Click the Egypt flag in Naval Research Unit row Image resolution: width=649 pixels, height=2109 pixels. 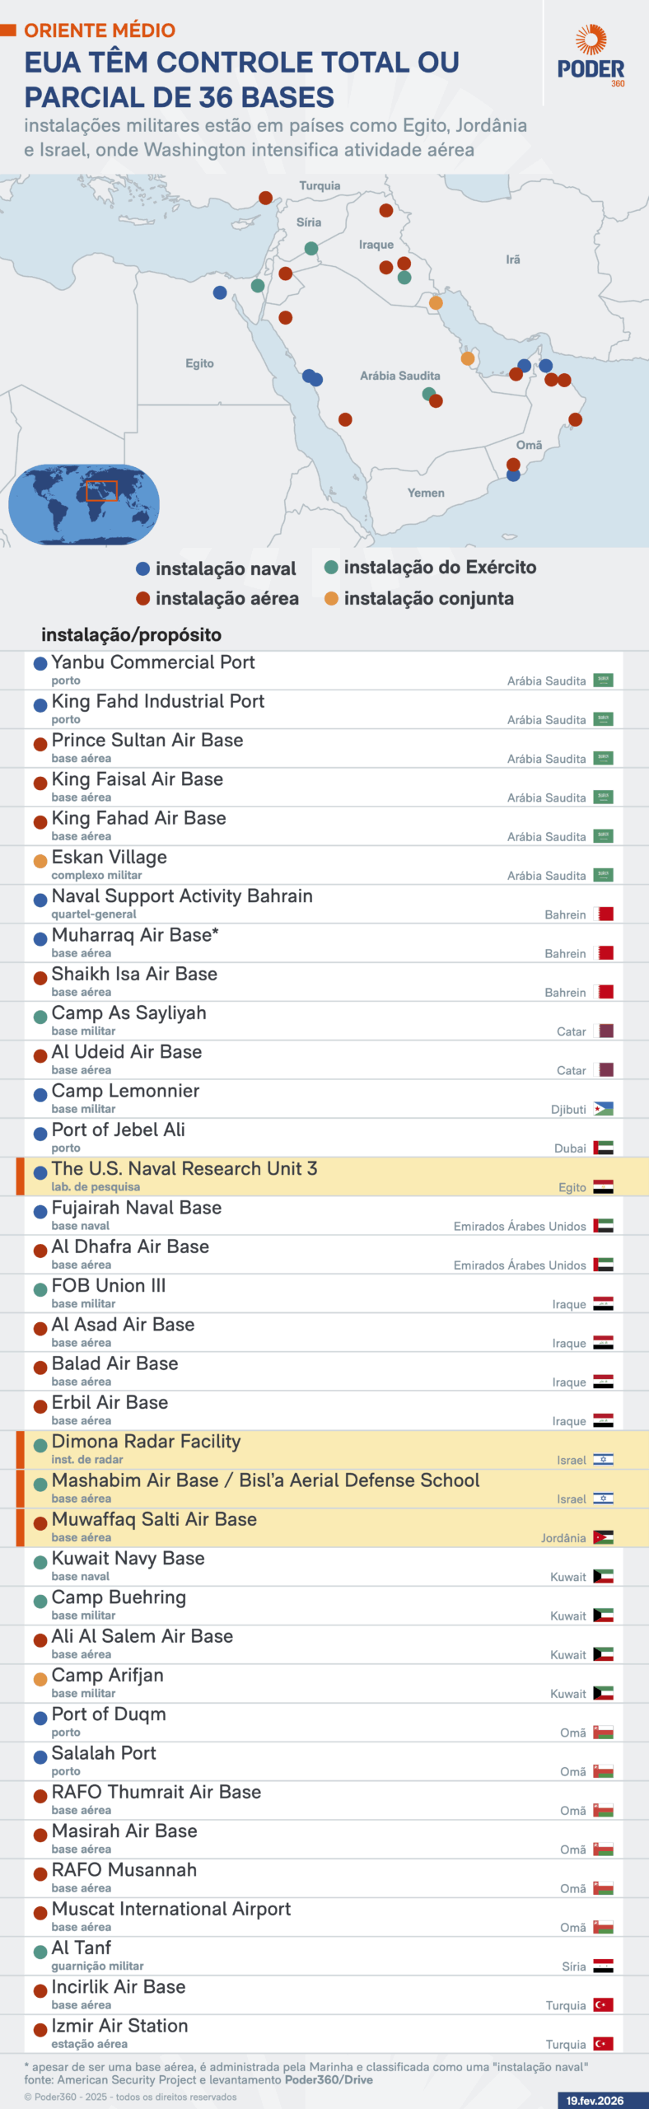pyautogui.click(x=603, y=1187)
